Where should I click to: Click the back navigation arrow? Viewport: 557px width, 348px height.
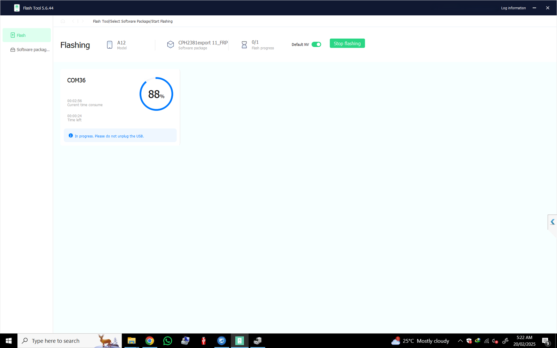pos(73,21)
